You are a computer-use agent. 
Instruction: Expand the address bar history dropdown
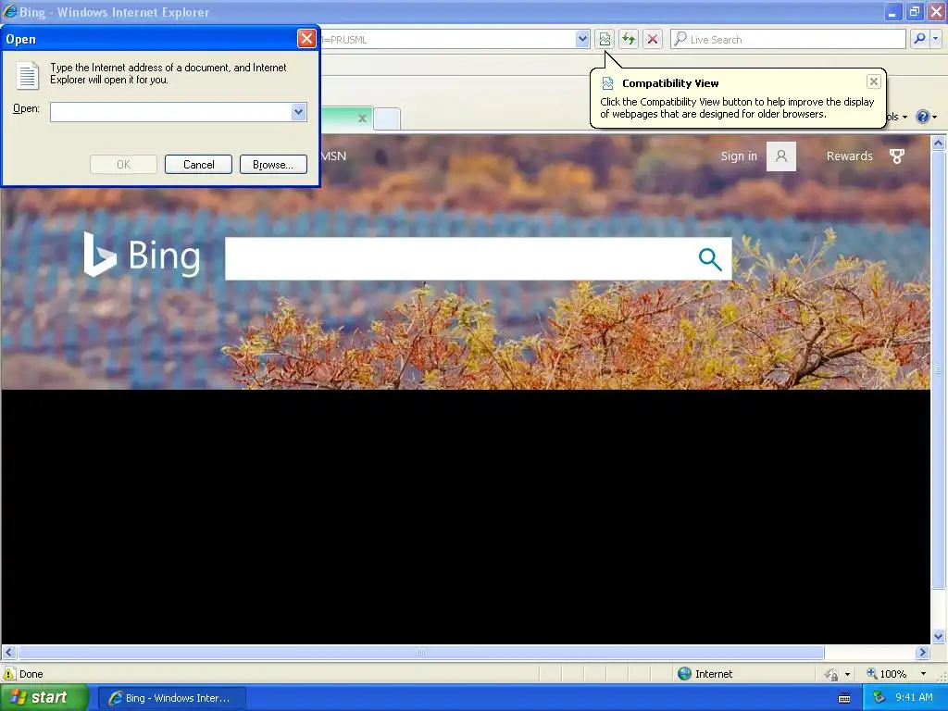pos(582,39)
